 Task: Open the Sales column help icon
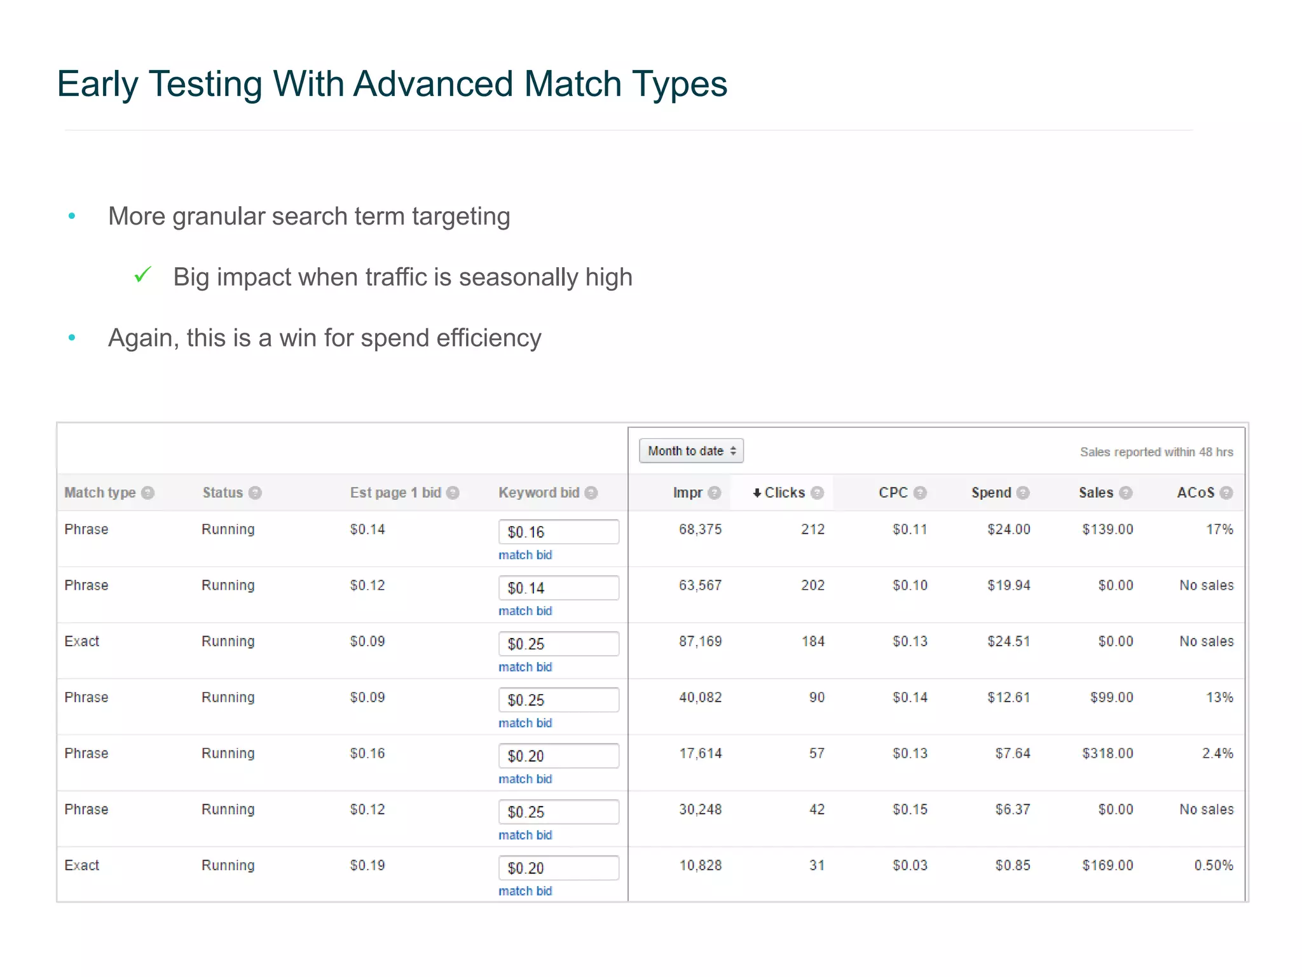click(x=1126, y=493)
